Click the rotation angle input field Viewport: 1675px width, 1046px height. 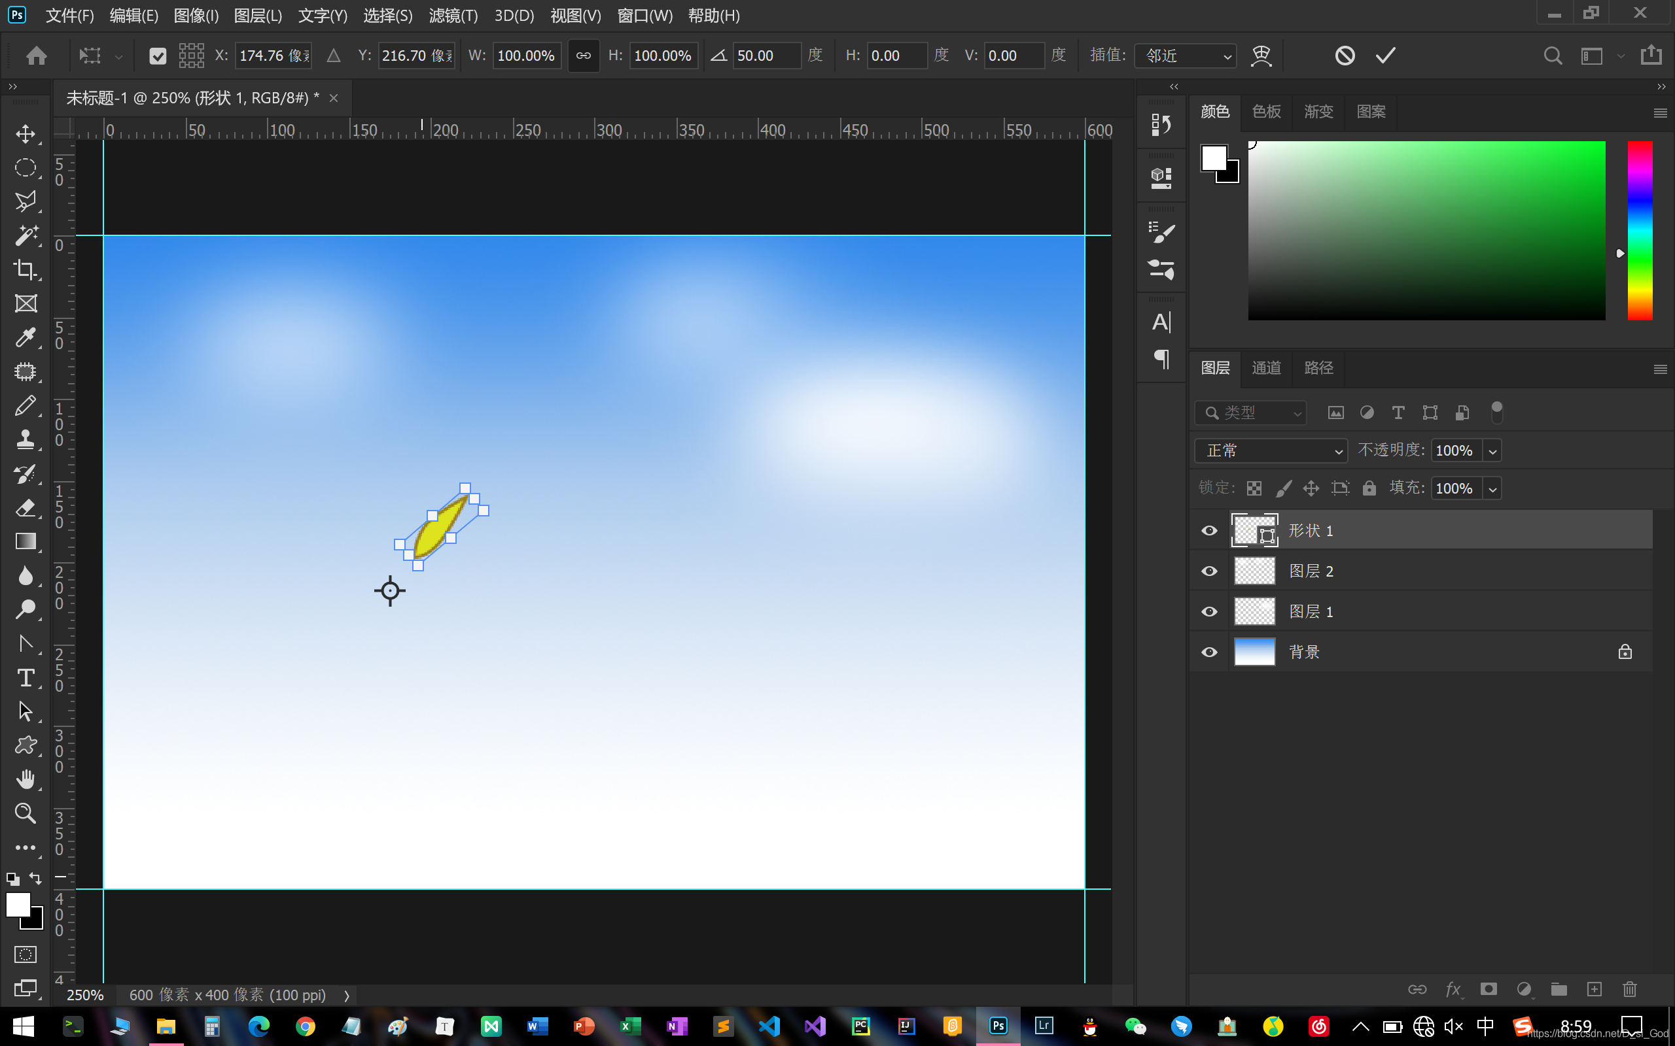(766, 56)
